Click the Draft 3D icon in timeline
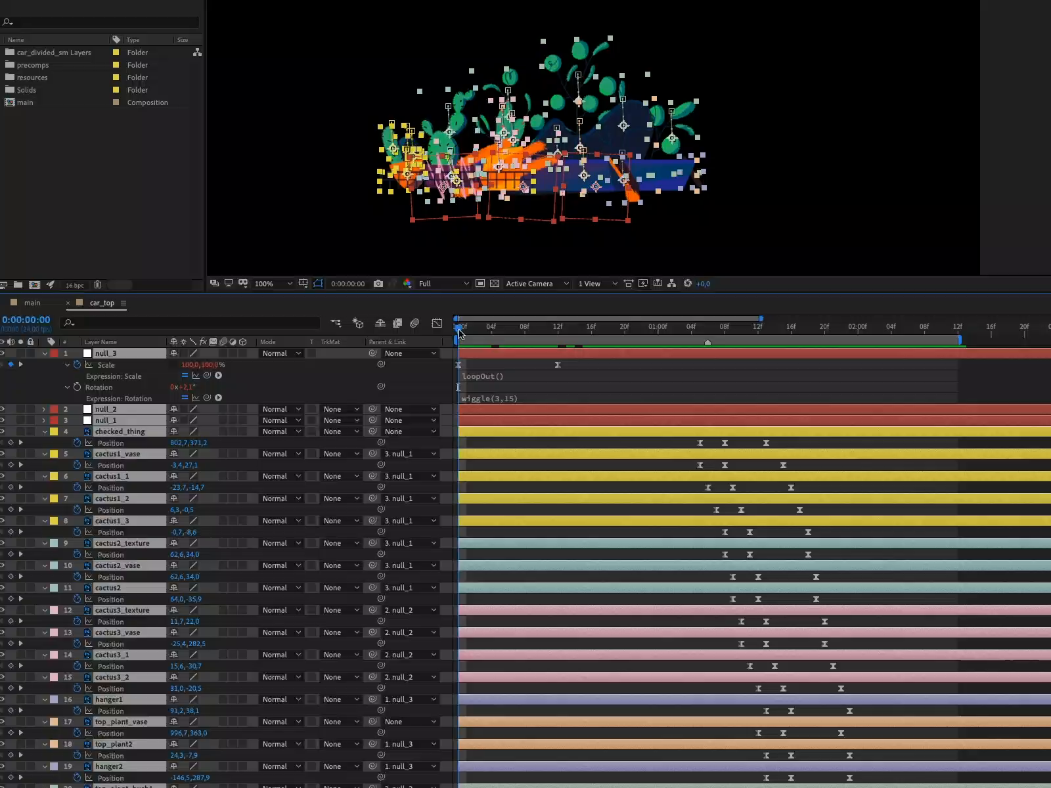 coord(358,323)
